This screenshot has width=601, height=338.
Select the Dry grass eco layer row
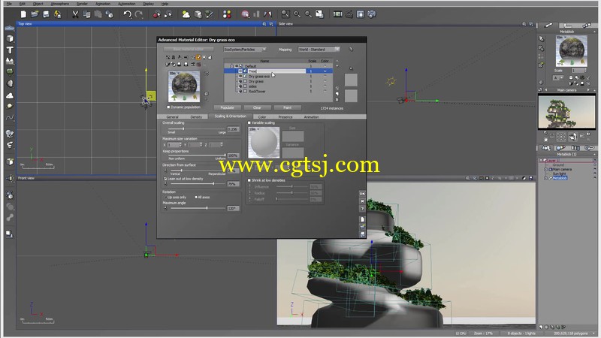pyautogui.click(x=278, y=77)
